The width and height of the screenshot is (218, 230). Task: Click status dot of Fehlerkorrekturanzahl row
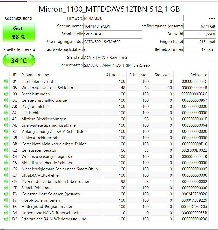click(6, 138)
